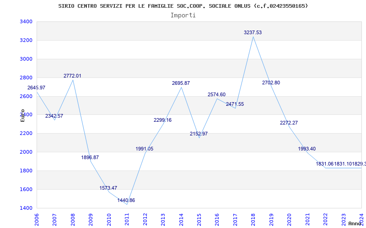The image size is (366, 228).
Task: Click the Importi chart subtitle
Action: click(183, 16)
